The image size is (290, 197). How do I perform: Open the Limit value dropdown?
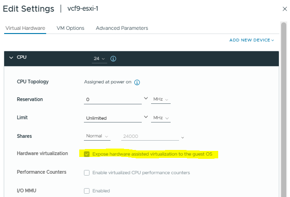146,117
